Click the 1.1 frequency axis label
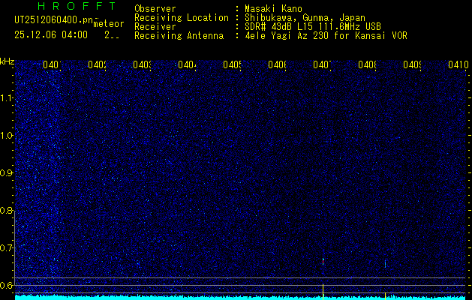This screenshot has width=472, height=300. coord(6,98)
